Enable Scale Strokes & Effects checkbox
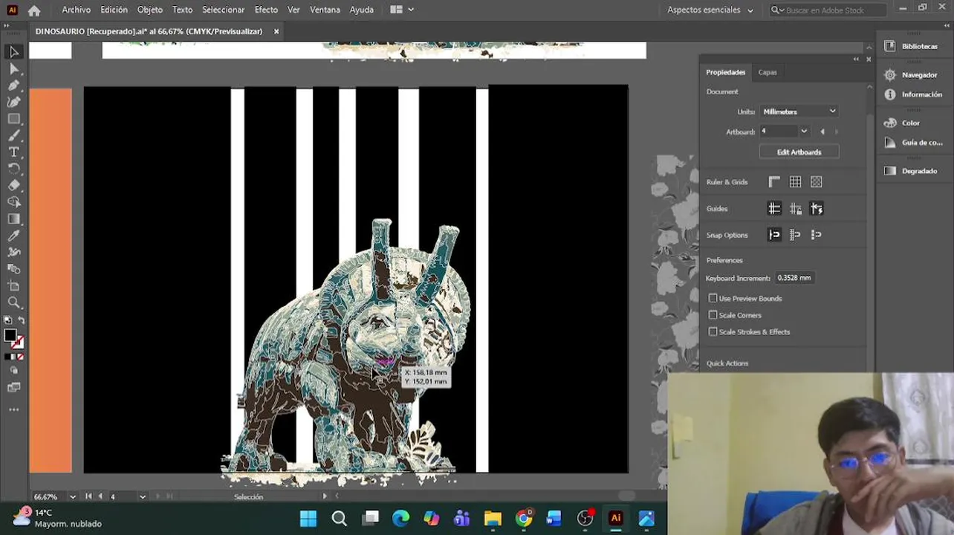 pos(713,331)
